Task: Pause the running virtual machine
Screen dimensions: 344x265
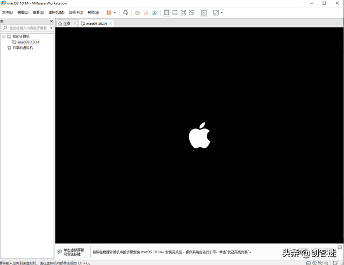Action: pos(109,13)
